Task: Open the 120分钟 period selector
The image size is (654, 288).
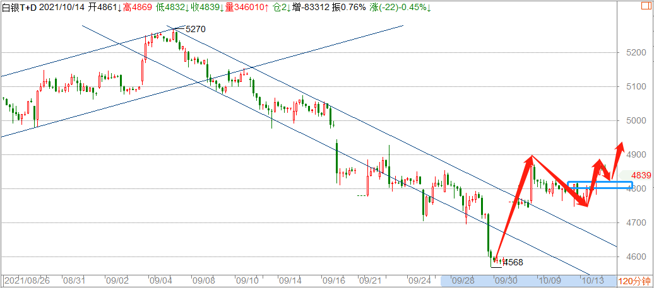Action: tap(634, 280)
